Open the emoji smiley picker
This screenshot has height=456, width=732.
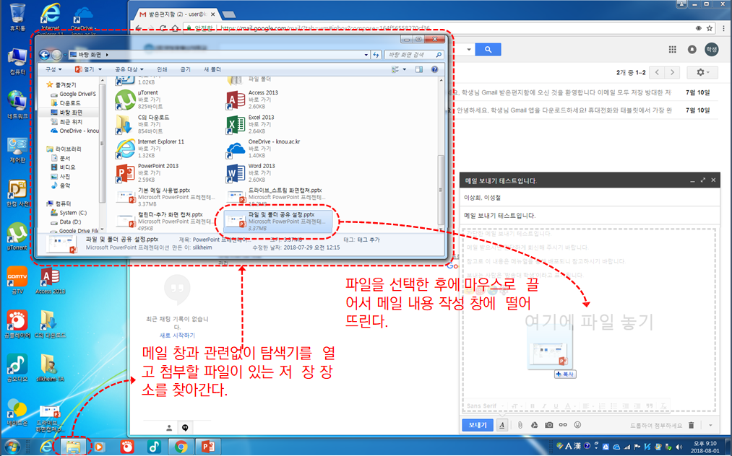(577, 425)
